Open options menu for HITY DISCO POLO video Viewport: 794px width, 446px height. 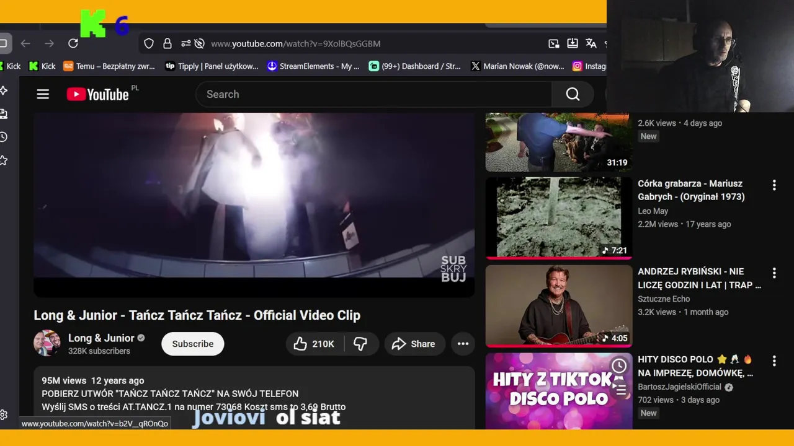(774, 361)
